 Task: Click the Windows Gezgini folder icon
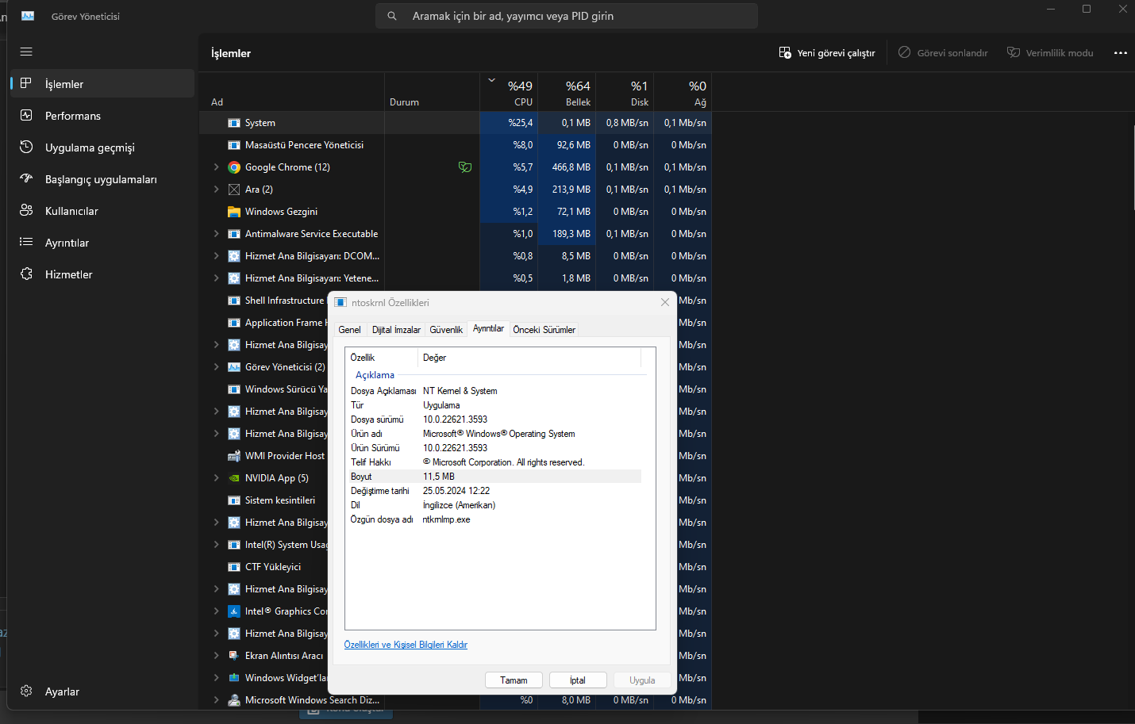tap(234, 212)
